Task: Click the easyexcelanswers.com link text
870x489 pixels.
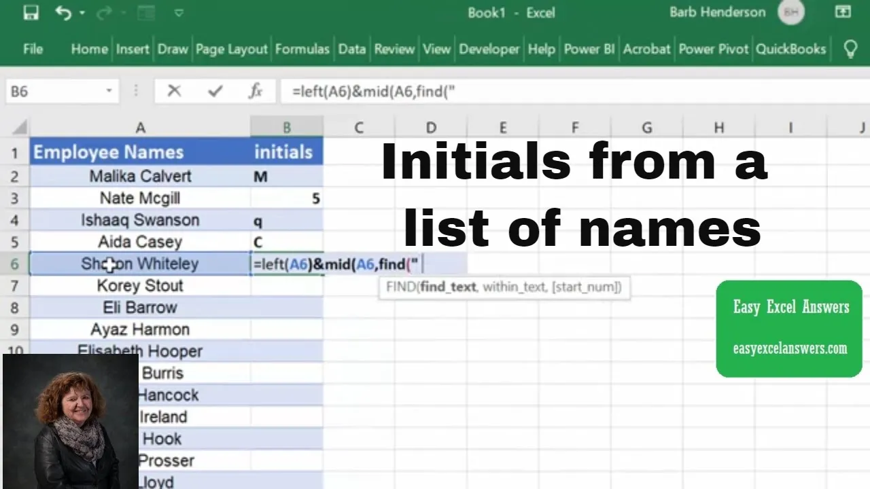Action: click(790, 348)
